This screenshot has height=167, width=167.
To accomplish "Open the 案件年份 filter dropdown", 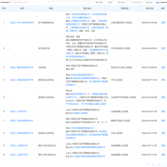I will click(x=122, y=2).
